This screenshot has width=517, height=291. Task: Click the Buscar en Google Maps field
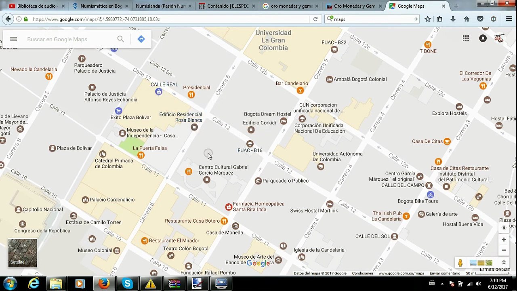(x=69, y=39)
